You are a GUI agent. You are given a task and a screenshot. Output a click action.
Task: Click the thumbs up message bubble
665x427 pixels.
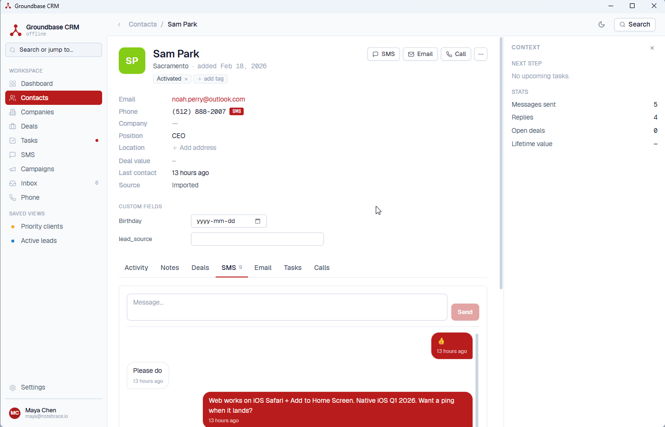click(452, 346)
